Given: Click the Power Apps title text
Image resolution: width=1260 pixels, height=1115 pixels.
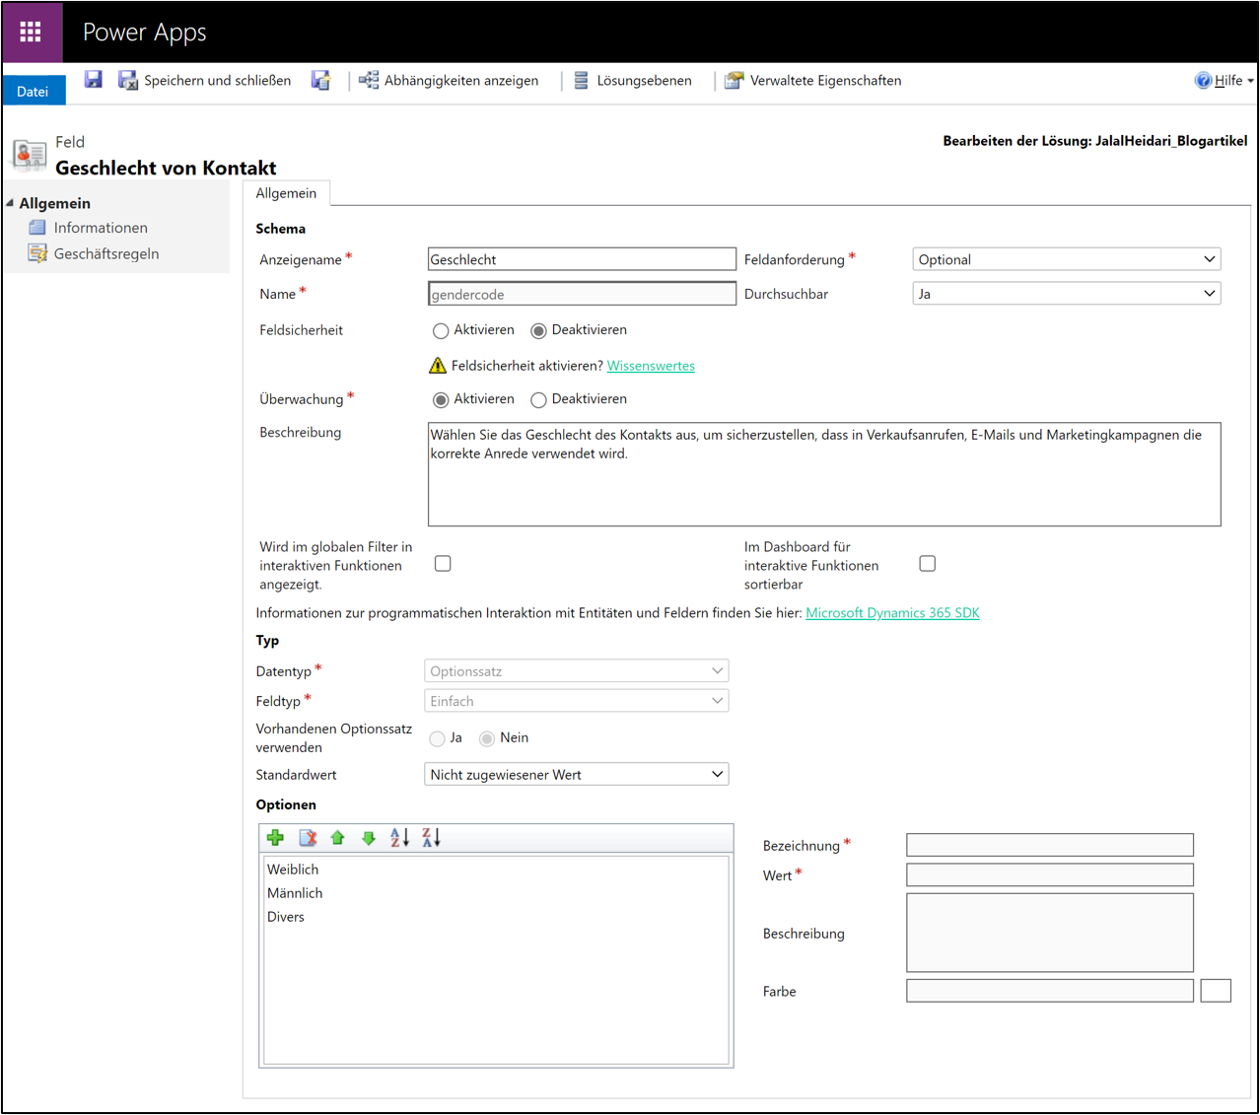Looking at the screenshot, I should 145,33.
